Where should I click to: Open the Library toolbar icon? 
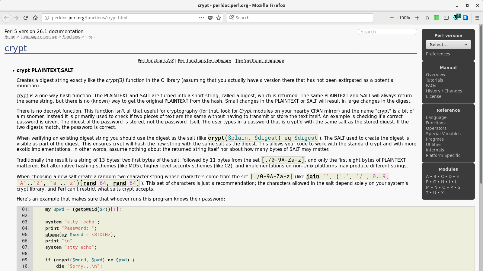tap(427, 18)
